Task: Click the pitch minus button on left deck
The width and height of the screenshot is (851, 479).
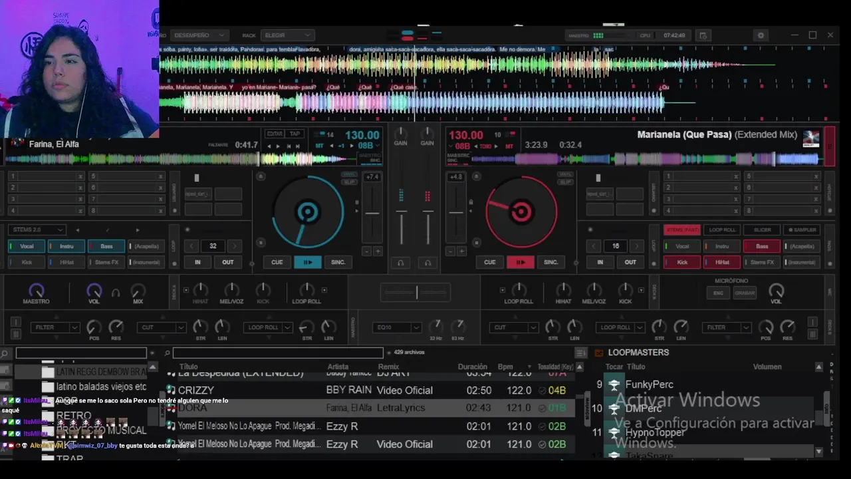Action: tap(366, 251)
